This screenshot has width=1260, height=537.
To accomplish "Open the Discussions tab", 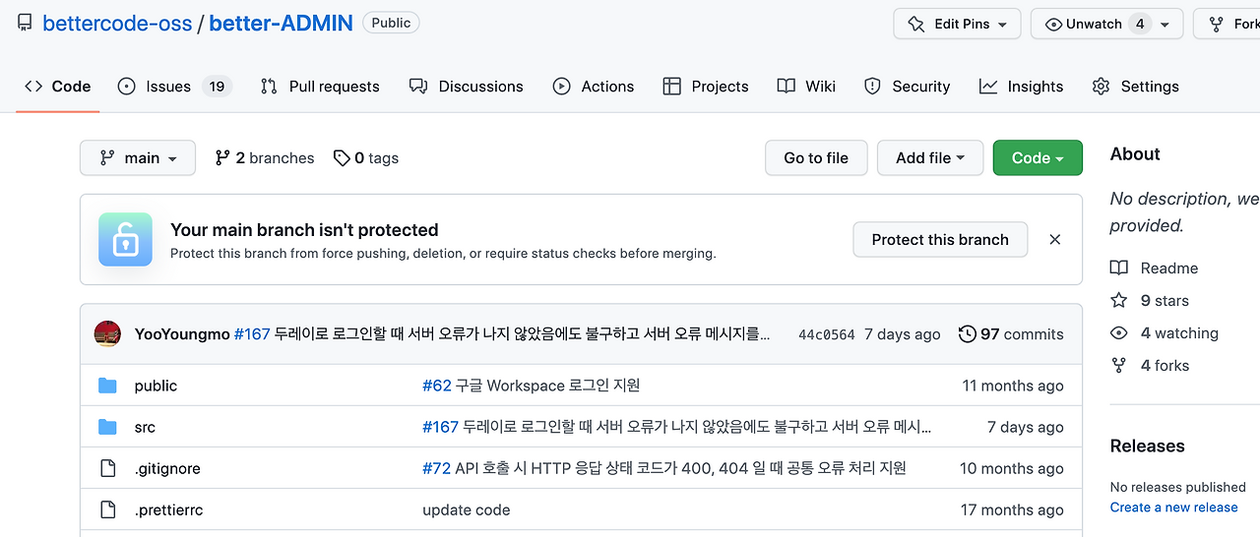I will [x=467, y=87].
